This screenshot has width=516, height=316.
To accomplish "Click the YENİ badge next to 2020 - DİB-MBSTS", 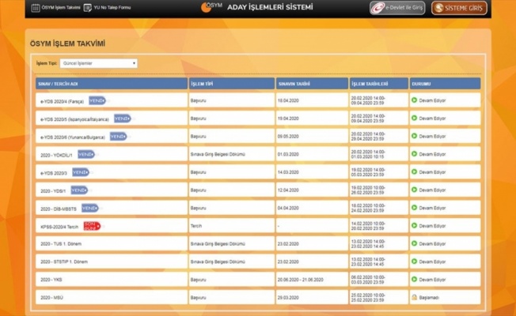I will click(89, 208).
